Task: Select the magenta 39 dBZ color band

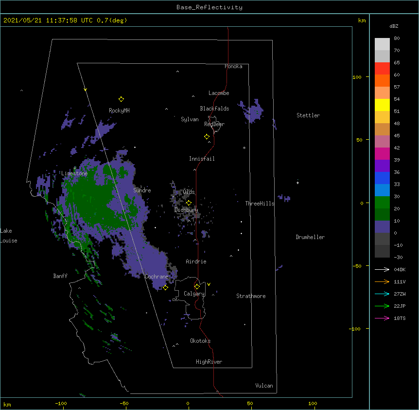Action: coord(382,153)
